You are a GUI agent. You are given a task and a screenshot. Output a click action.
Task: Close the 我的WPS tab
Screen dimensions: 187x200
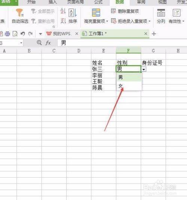point(77,34)
